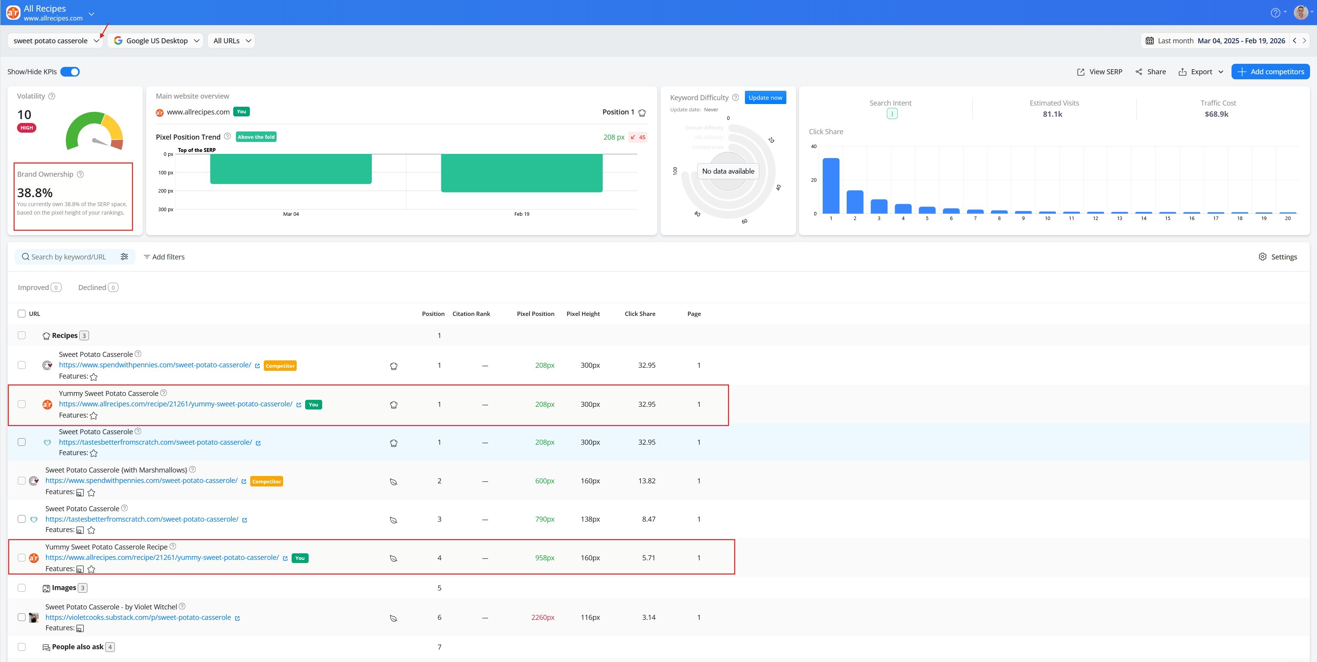Click the Search Intent 'I' badge
Screen dimensions: 1317x662
point(892,114)
